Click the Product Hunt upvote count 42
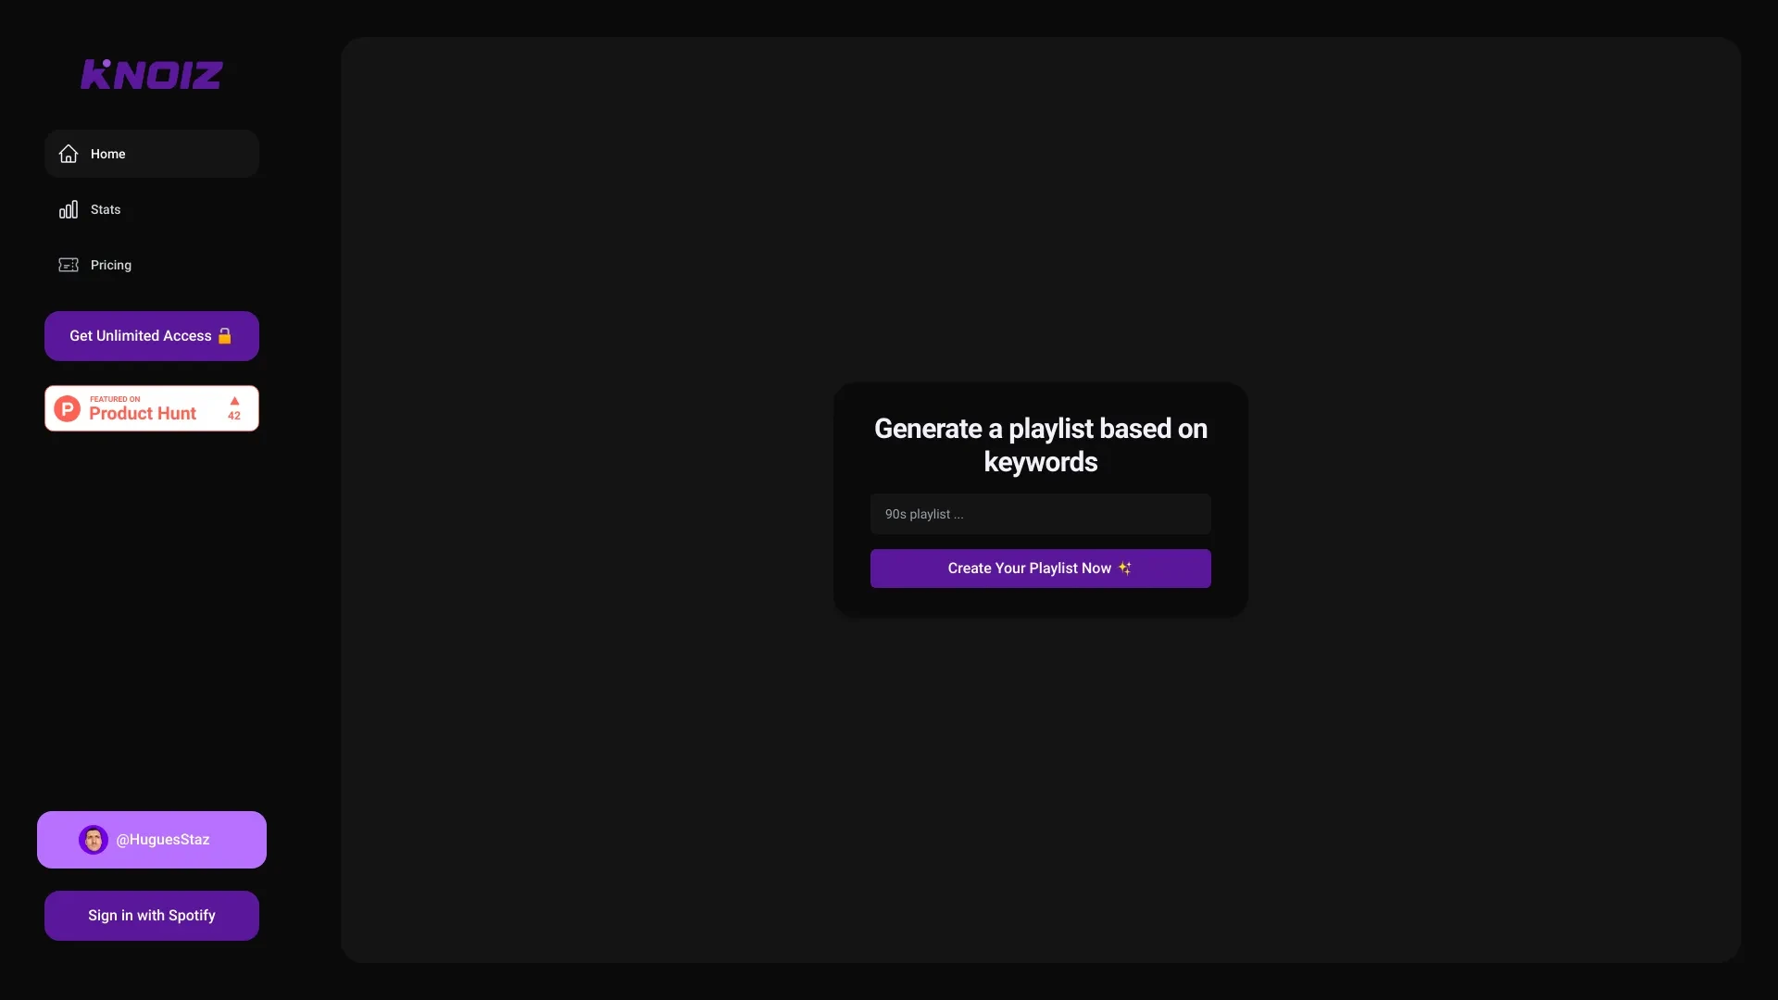The image size is (1778, 1000). (x=233, y=415)
